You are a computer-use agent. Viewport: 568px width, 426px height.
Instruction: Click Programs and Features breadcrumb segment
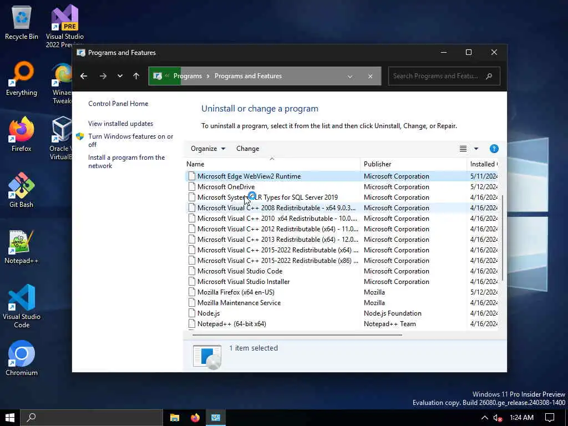click(248, 76)
